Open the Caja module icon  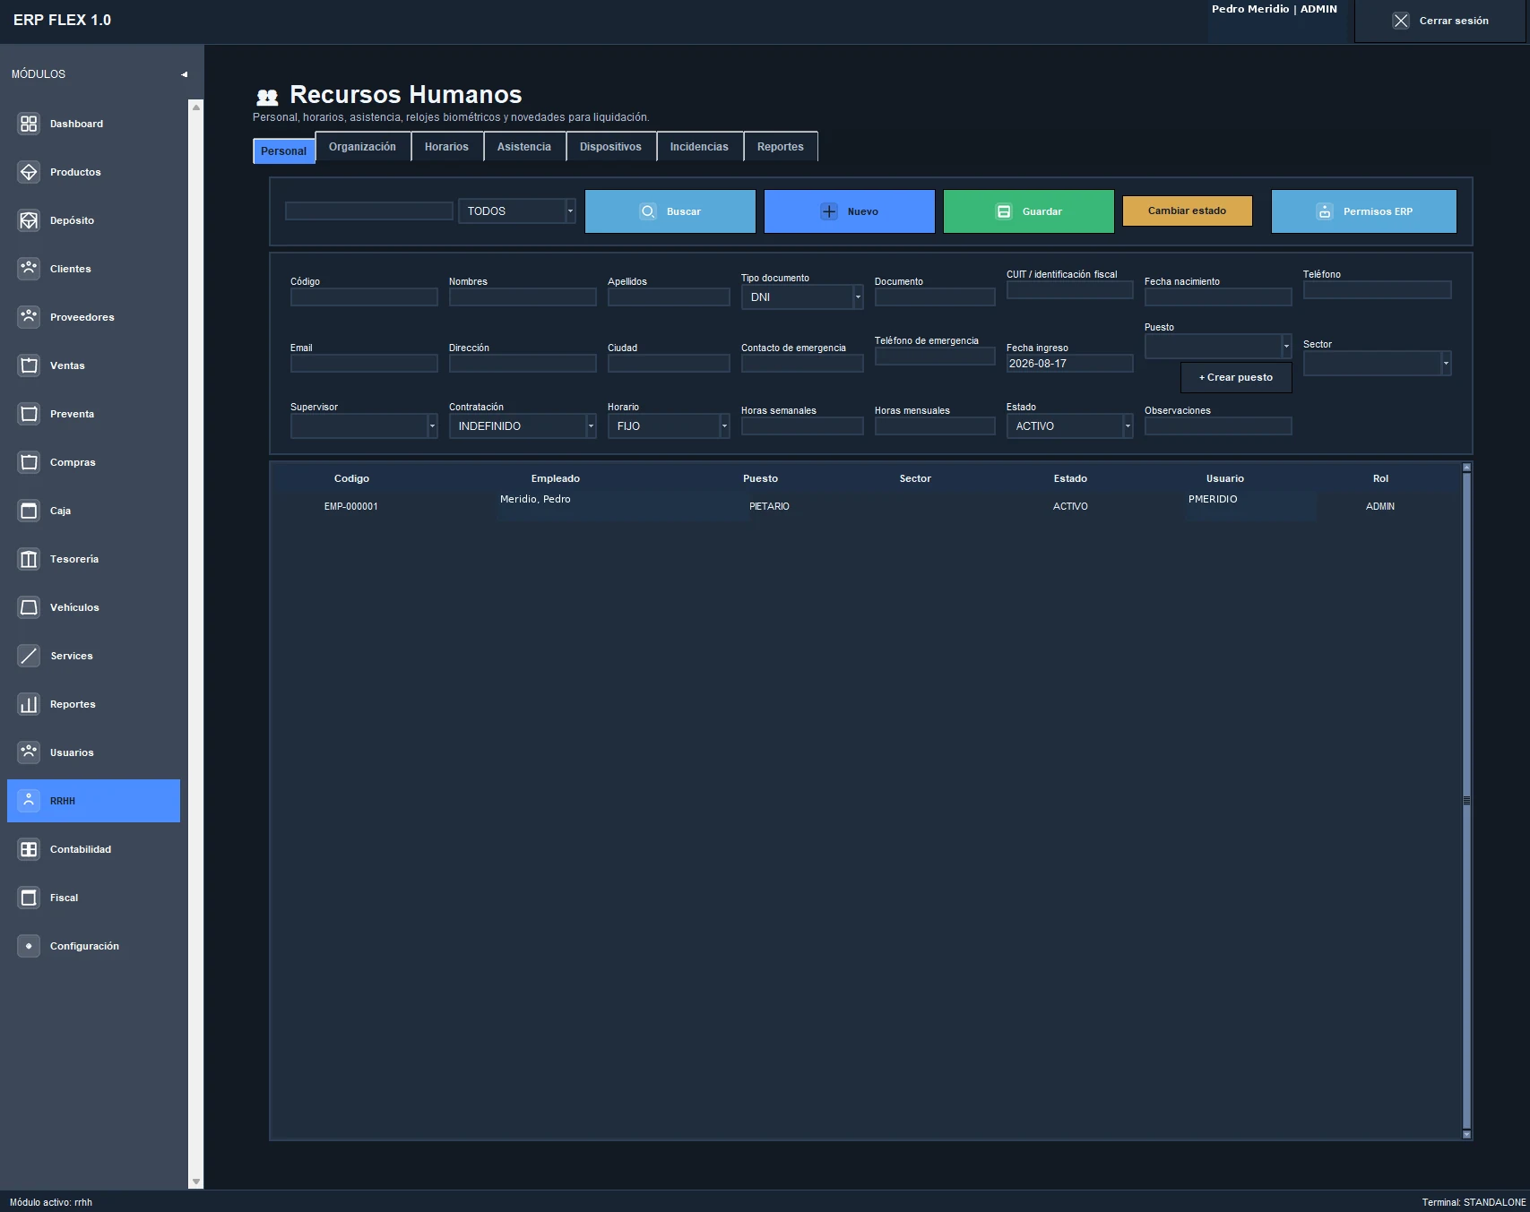29,511
